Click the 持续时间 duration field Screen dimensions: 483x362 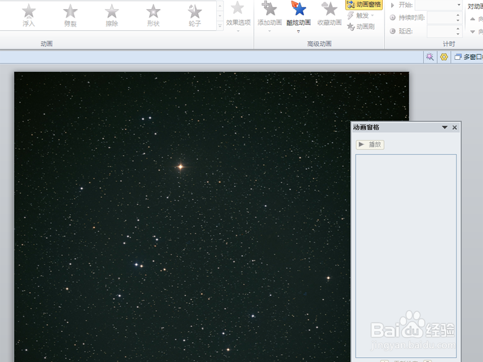[443, 17]
